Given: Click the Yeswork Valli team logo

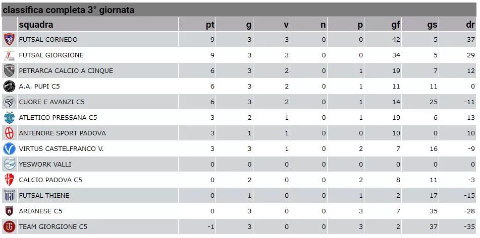Looking at the screenshot, I should tap(9, 164).
